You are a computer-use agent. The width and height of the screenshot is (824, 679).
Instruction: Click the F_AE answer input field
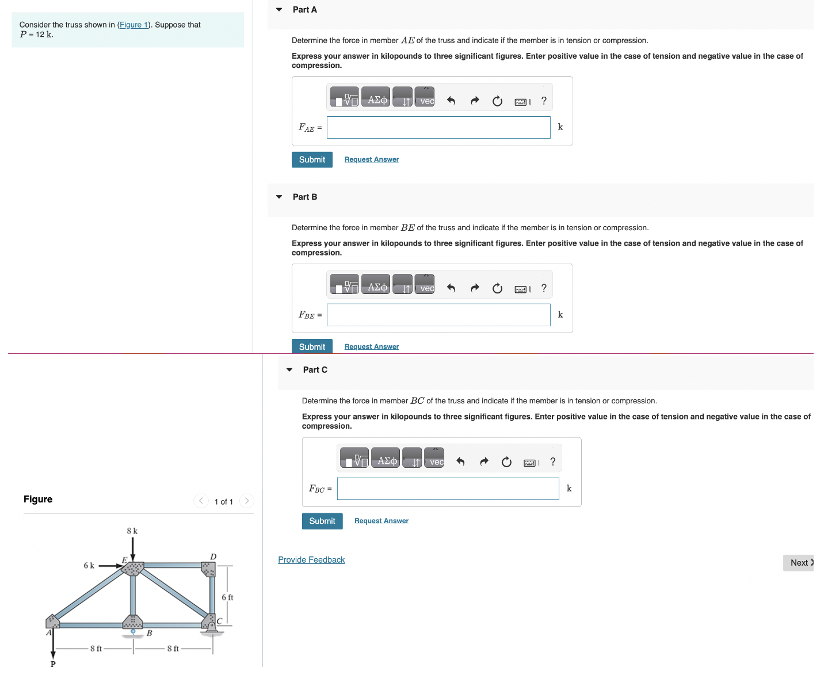pyautogui.click(x=438, y=128)
